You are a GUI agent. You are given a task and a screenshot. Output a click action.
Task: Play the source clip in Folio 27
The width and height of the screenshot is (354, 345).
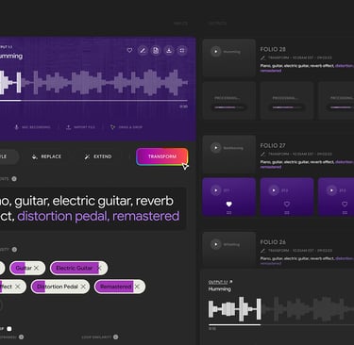pos(215,147)
